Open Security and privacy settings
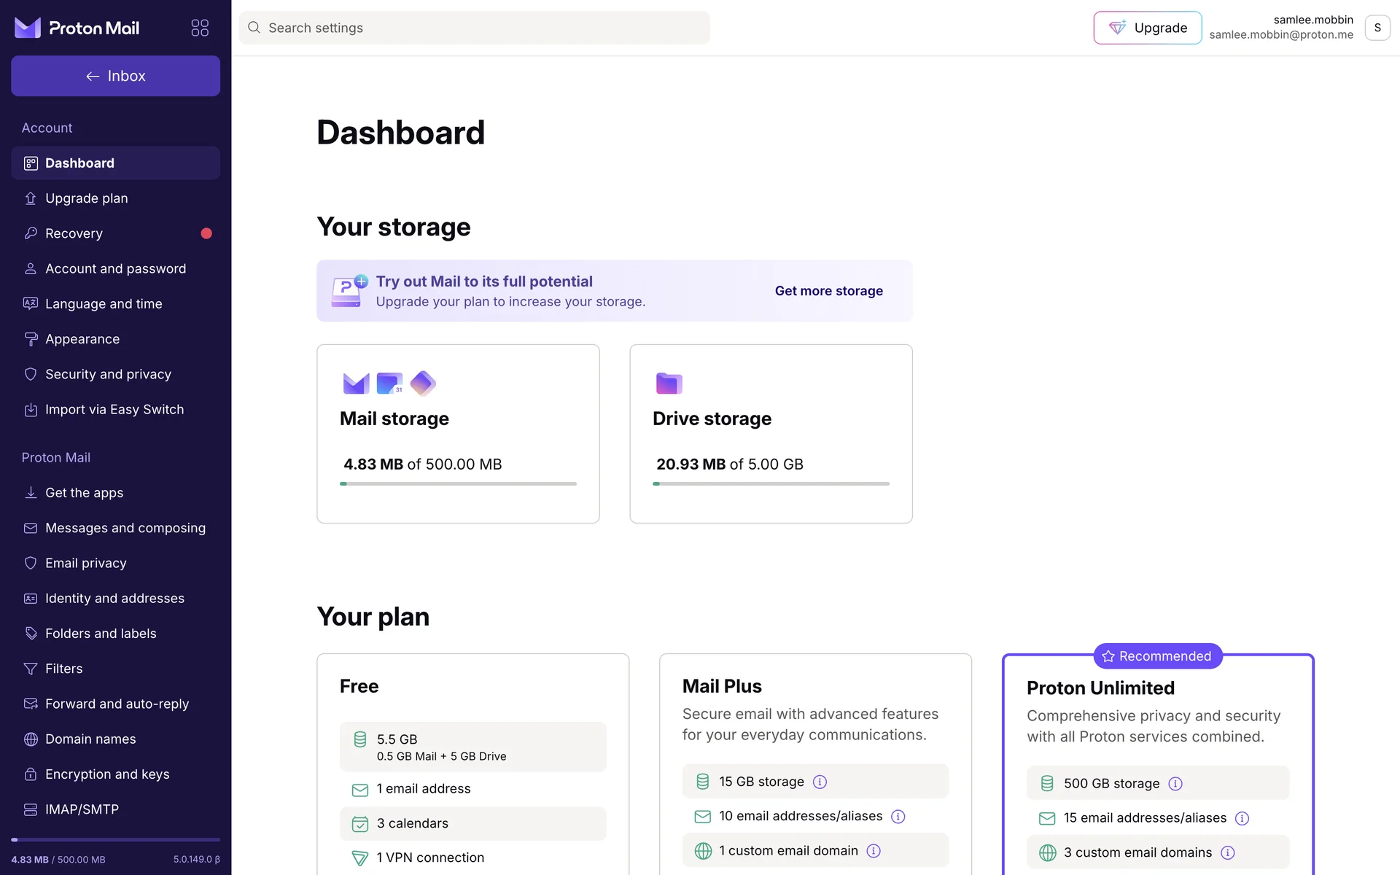Image resolution: width=1400 pixels, height=875 pixels. pyautogui.click(x=108, y=374)
